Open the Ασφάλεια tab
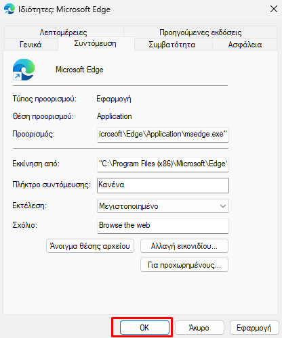 pos(245,45)
